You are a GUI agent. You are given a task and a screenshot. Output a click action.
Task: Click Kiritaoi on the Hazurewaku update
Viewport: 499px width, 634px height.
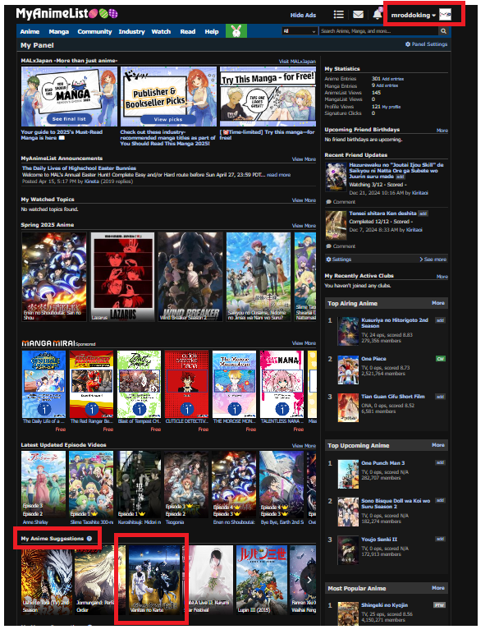pos(420,193)
